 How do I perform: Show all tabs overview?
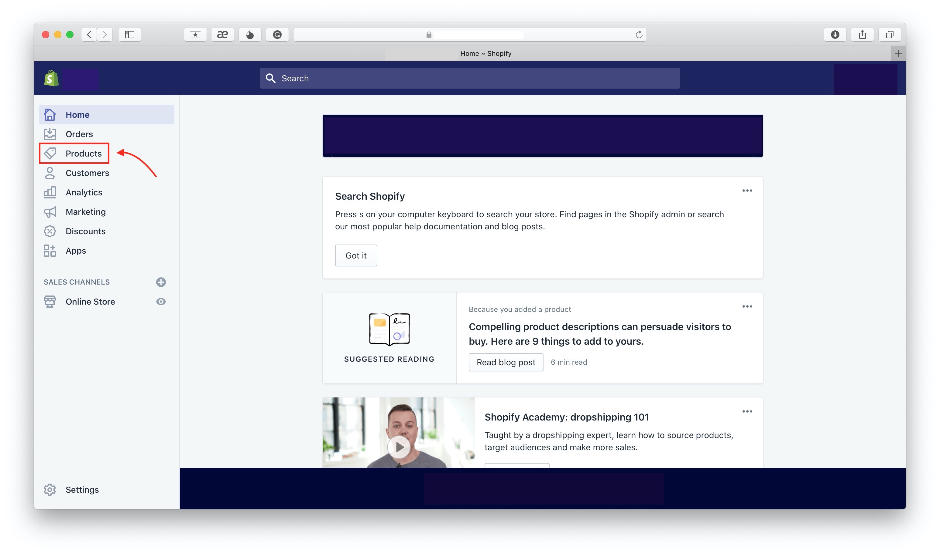point(890,35)
